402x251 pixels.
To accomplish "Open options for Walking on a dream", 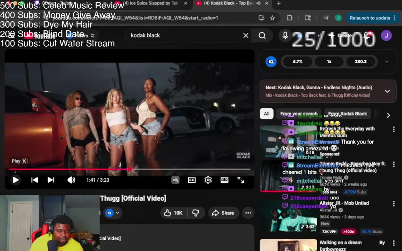I will pos(394,243).
